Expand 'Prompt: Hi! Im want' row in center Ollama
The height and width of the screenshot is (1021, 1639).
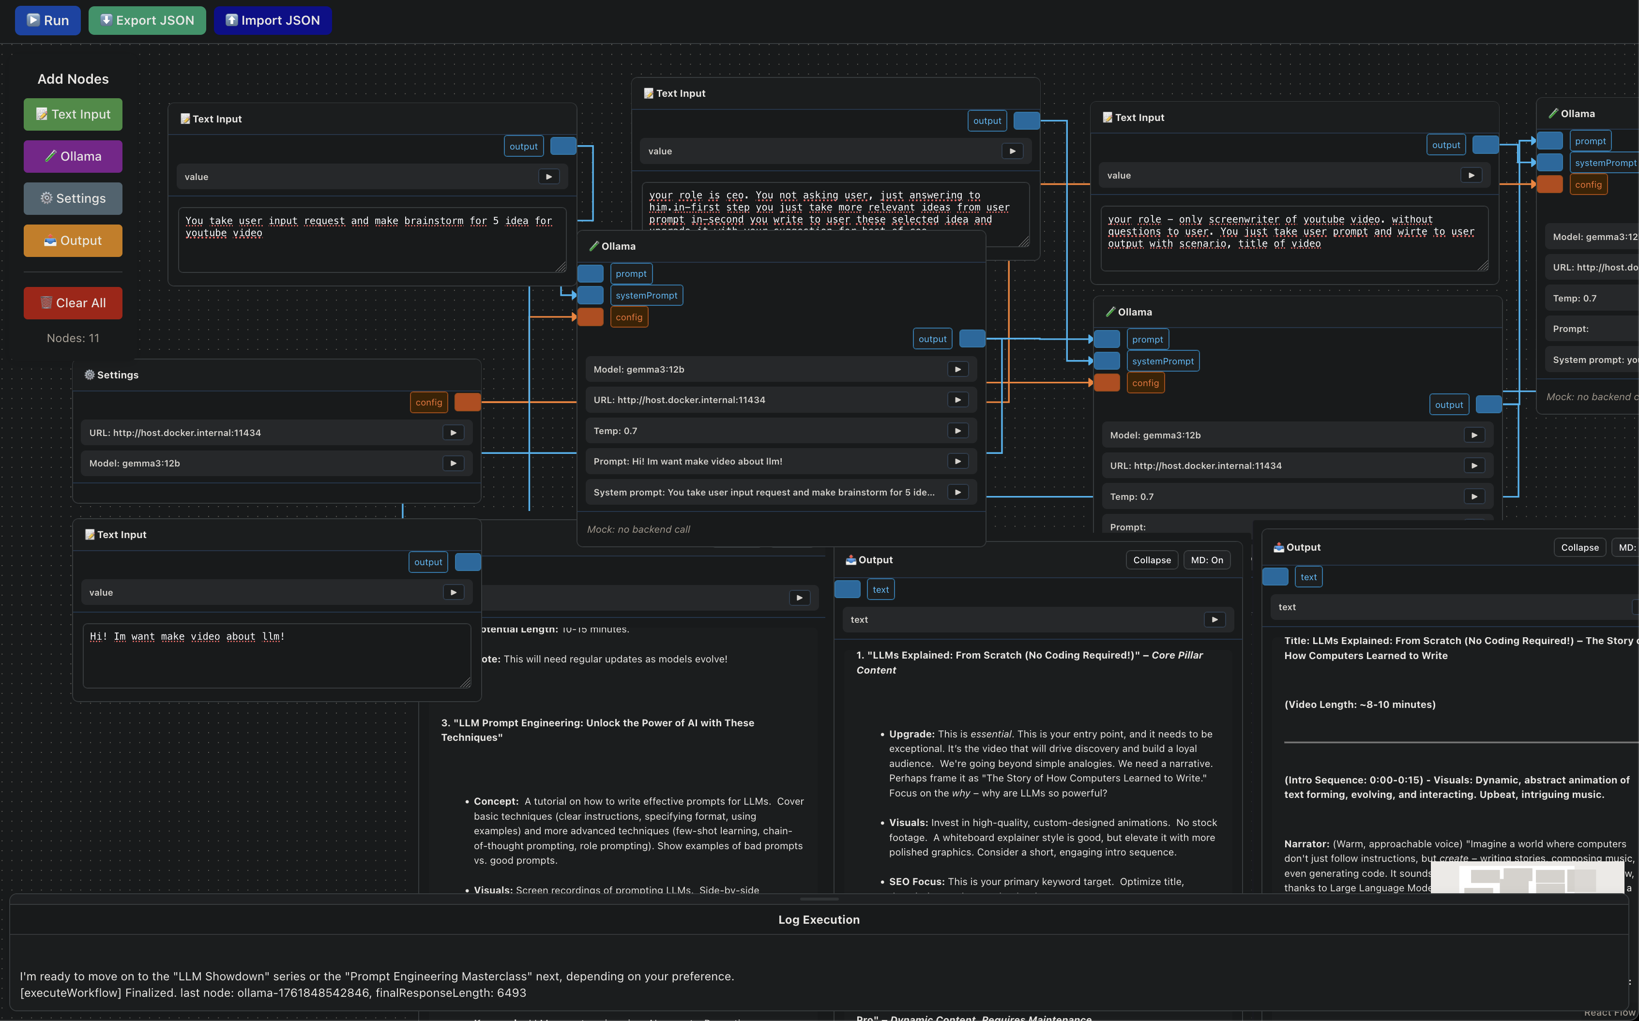point(957,461)
